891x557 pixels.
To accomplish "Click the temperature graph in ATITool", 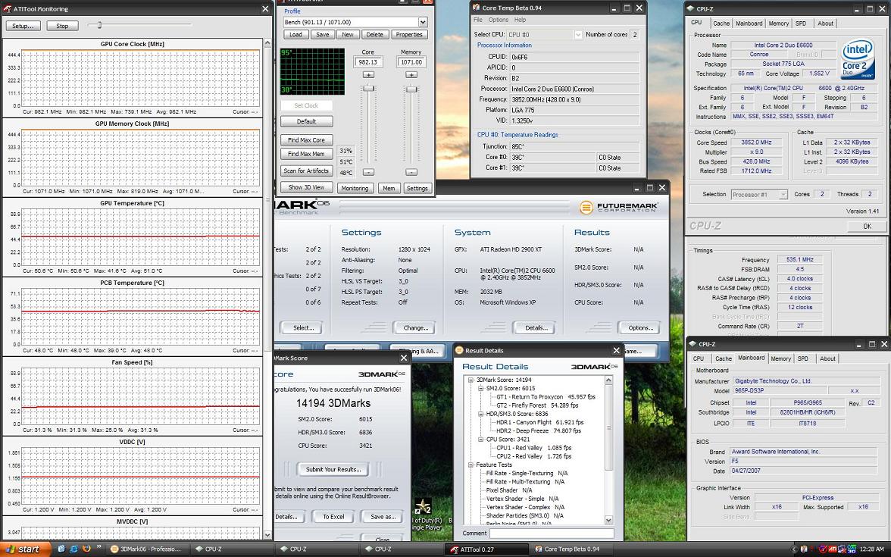I will (x=312, y=71).
